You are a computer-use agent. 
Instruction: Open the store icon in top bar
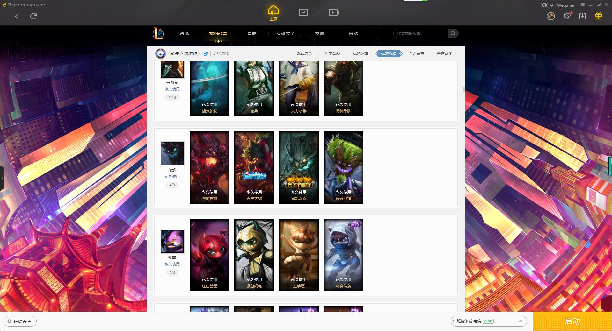point(303,12)
